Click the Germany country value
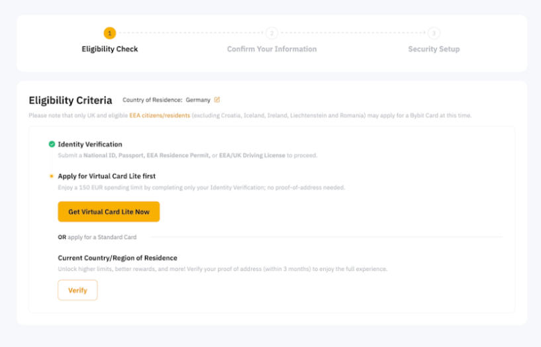This screenshot has width=541, height=347. tap(197, 100)
